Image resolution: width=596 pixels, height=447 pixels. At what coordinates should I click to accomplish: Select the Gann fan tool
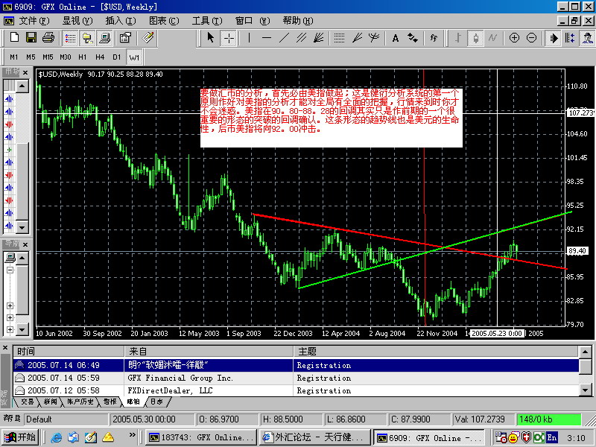[x=319, y=38]
